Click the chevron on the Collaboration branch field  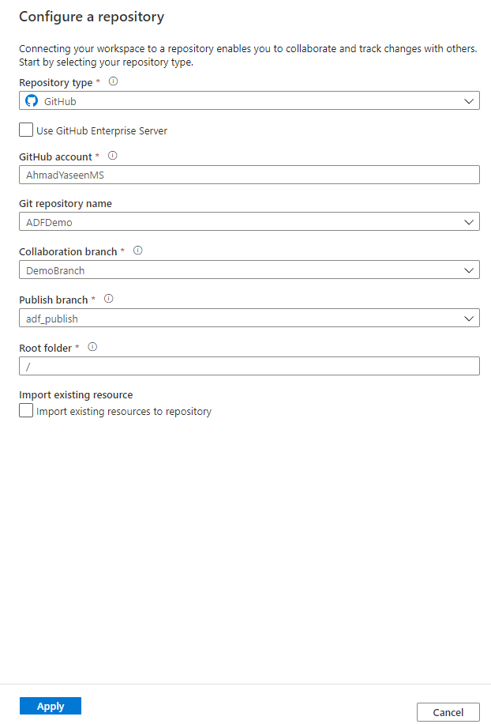click(x=470, y=270)
